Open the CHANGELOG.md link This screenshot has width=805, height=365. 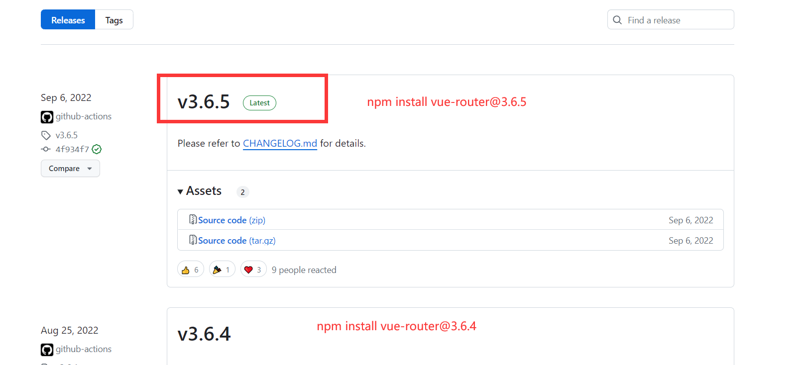(x=280, y=143)
